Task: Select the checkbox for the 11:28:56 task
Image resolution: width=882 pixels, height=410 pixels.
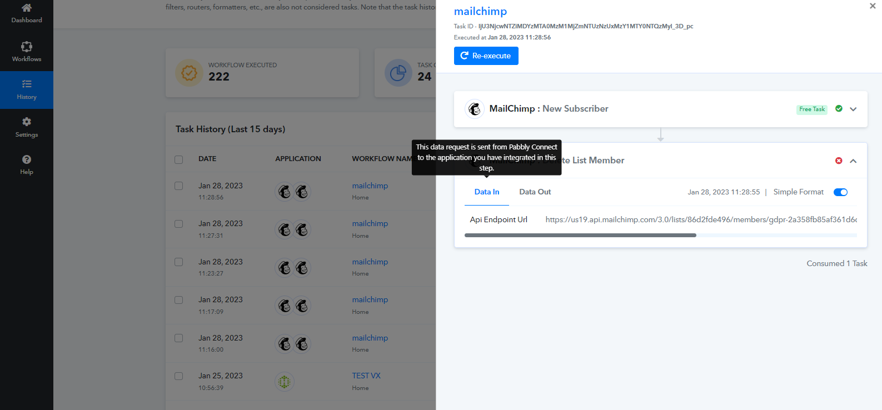Action: [x=178, y=186]
